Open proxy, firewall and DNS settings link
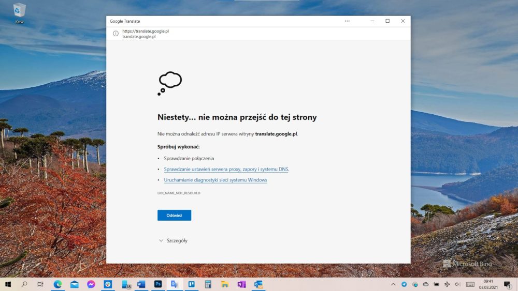518x291 pixels. [226, 169]
